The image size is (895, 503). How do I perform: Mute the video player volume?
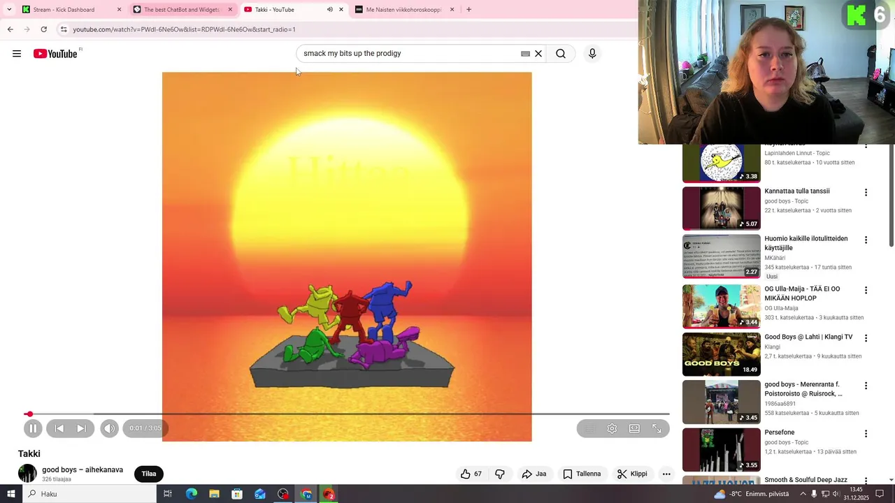coord(110,428)
